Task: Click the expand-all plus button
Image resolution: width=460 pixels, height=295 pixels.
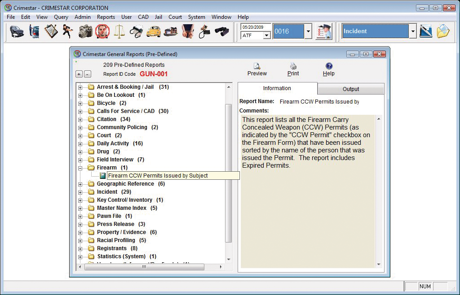Action: 79,74
